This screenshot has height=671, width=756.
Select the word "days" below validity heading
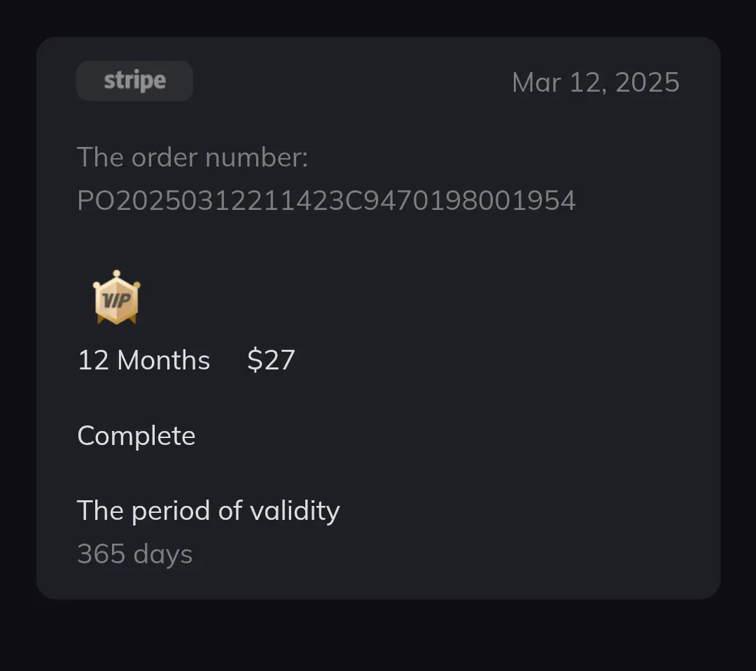point(163,555)
